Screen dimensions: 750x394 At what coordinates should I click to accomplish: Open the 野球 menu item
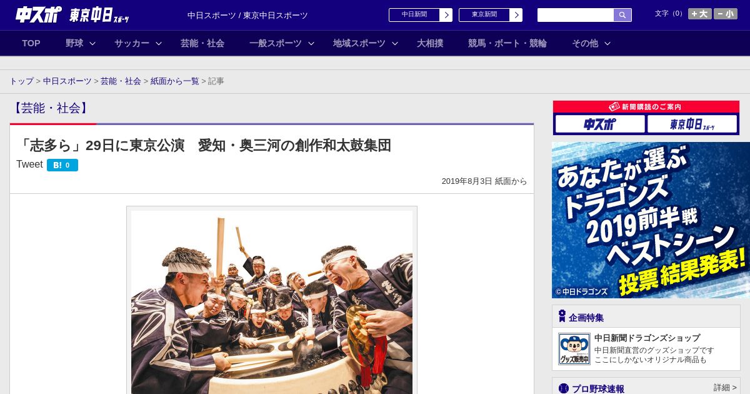74,43
